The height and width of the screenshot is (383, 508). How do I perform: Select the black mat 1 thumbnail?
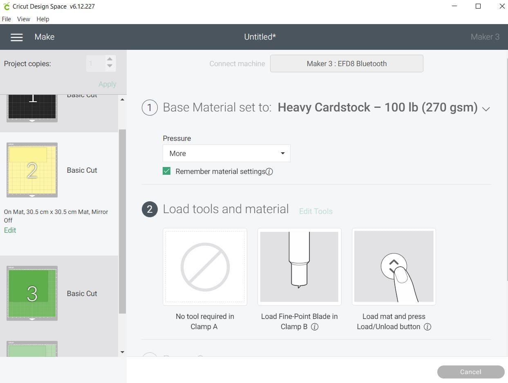pos(32,108)
